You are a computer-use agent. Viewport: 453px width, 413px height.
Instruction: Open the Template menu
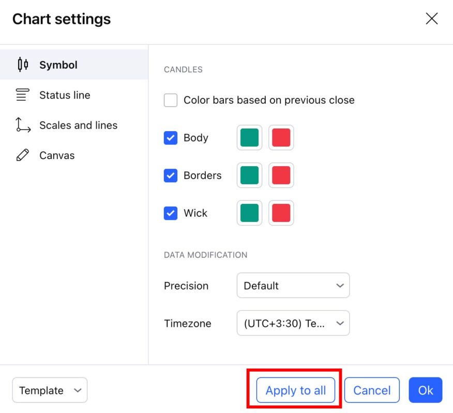click(x=50, y=390)
